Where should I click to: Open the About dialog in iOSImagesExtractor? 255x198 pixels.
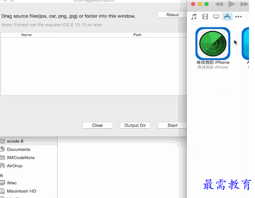[172, 15]
